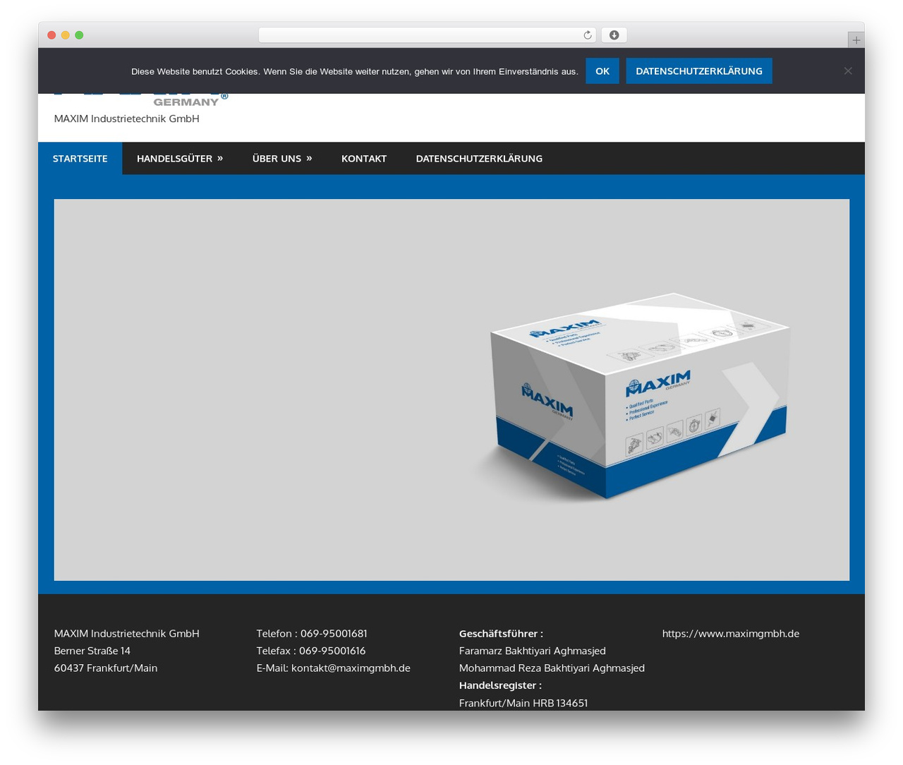Click the MAXIM product box slider image
This screenshot has height=765, width=903.
(451, 390)
